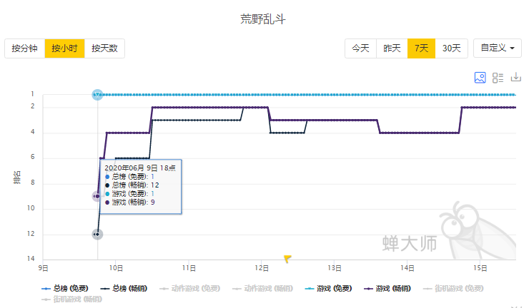This screenshot has width=524, height=308.
Task: Toggle 总榜 (免费) series in legend
Action: click(x=64, y=288)
